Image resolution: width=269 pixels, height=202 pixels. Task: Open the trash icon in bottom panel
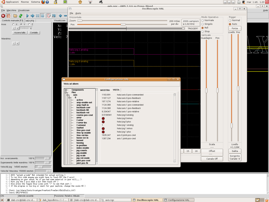[x=267, y=200]
